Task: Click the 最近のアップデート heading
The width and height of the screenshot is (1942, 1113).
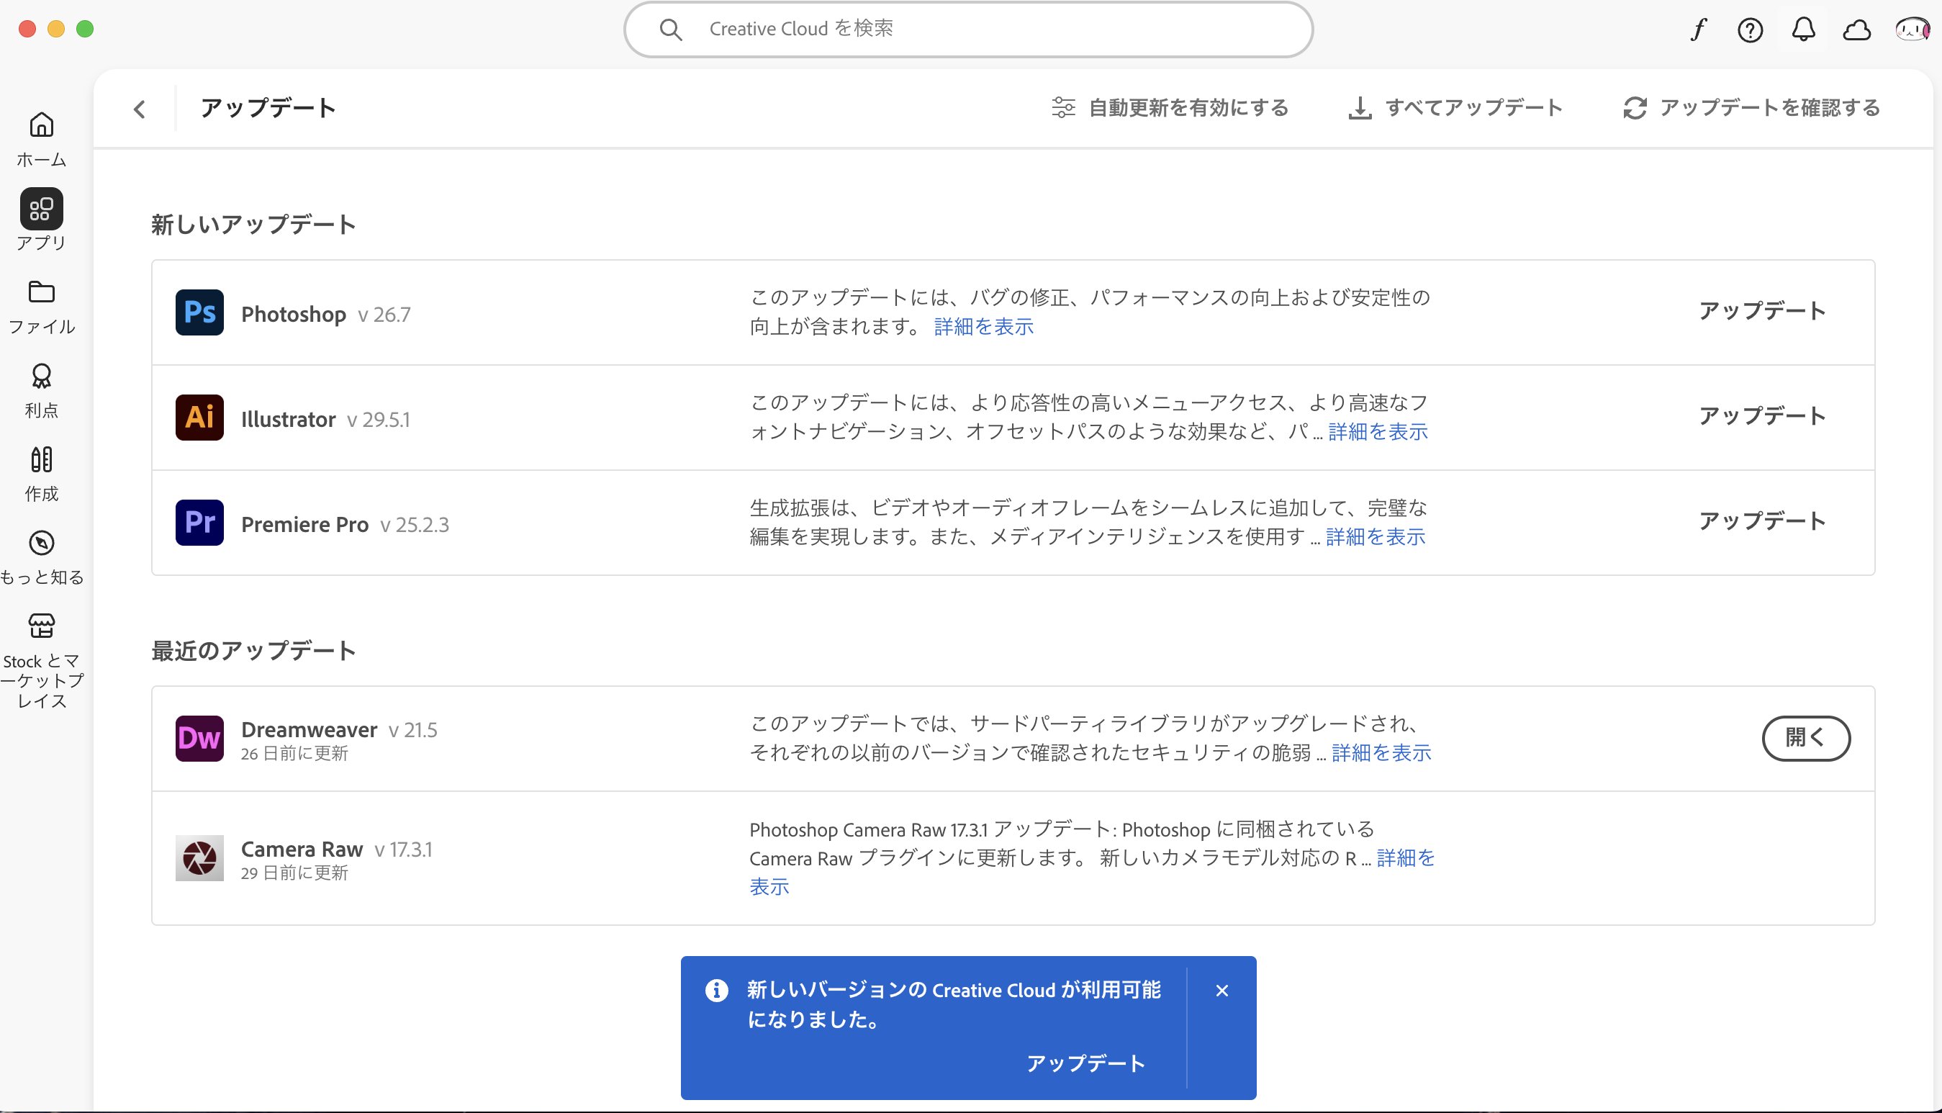Action: [253, 652]
